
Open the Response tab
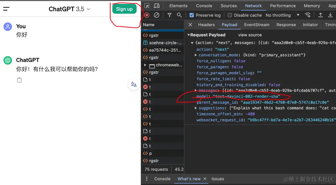tap(286, 25)
